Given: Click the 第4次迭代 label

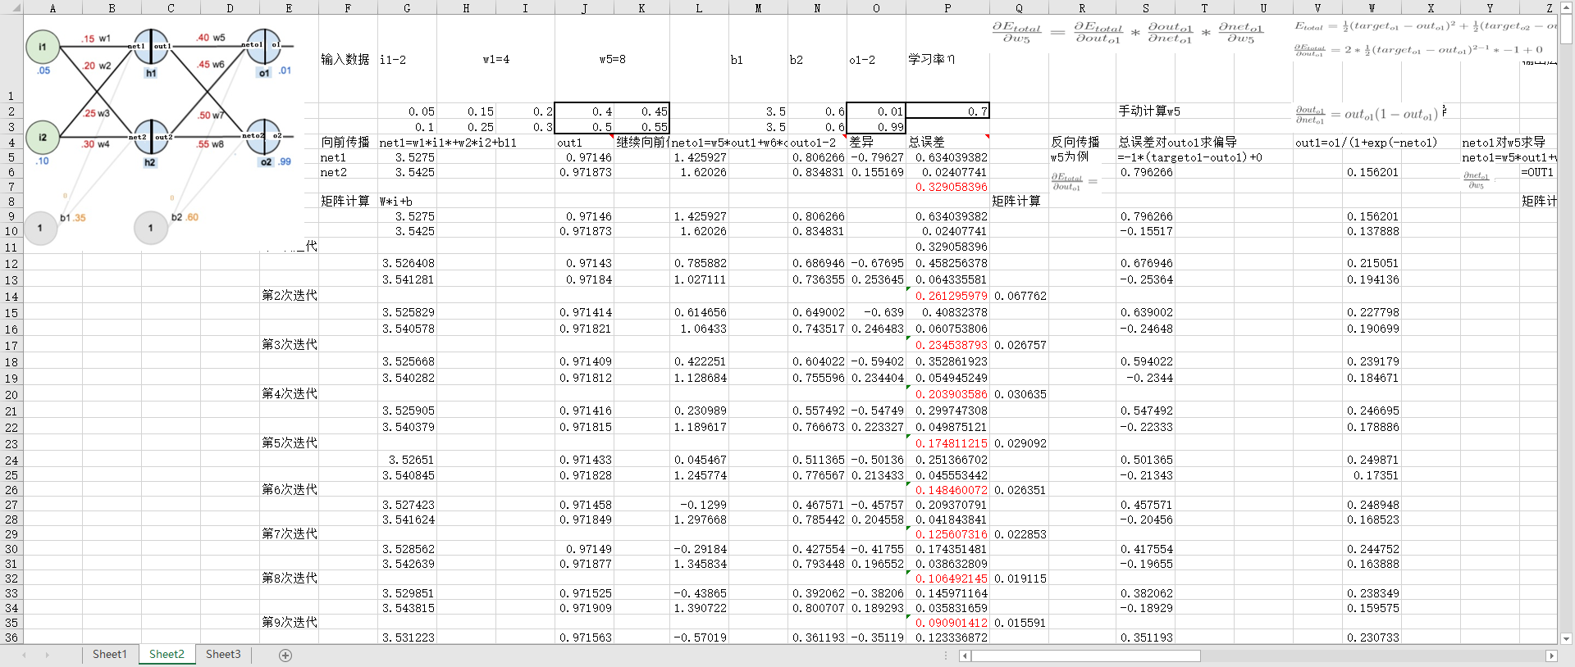Looking at the screenshot, I should click(x=289, y=393).
